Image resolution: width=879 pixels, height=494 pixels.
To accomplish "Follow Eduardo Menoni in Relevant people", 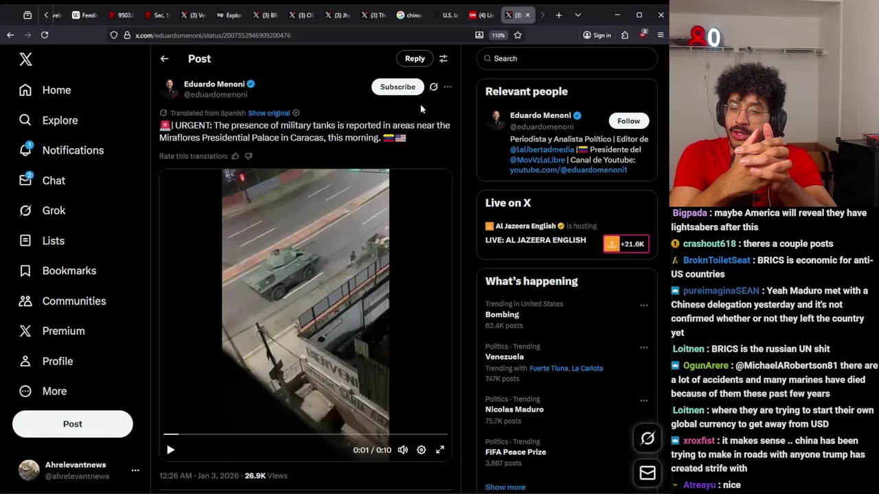I will click(628, 121).
